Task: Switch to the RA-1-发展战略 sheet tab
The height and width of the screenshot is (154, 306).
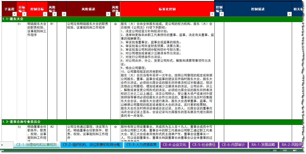Action: point(263,145)
